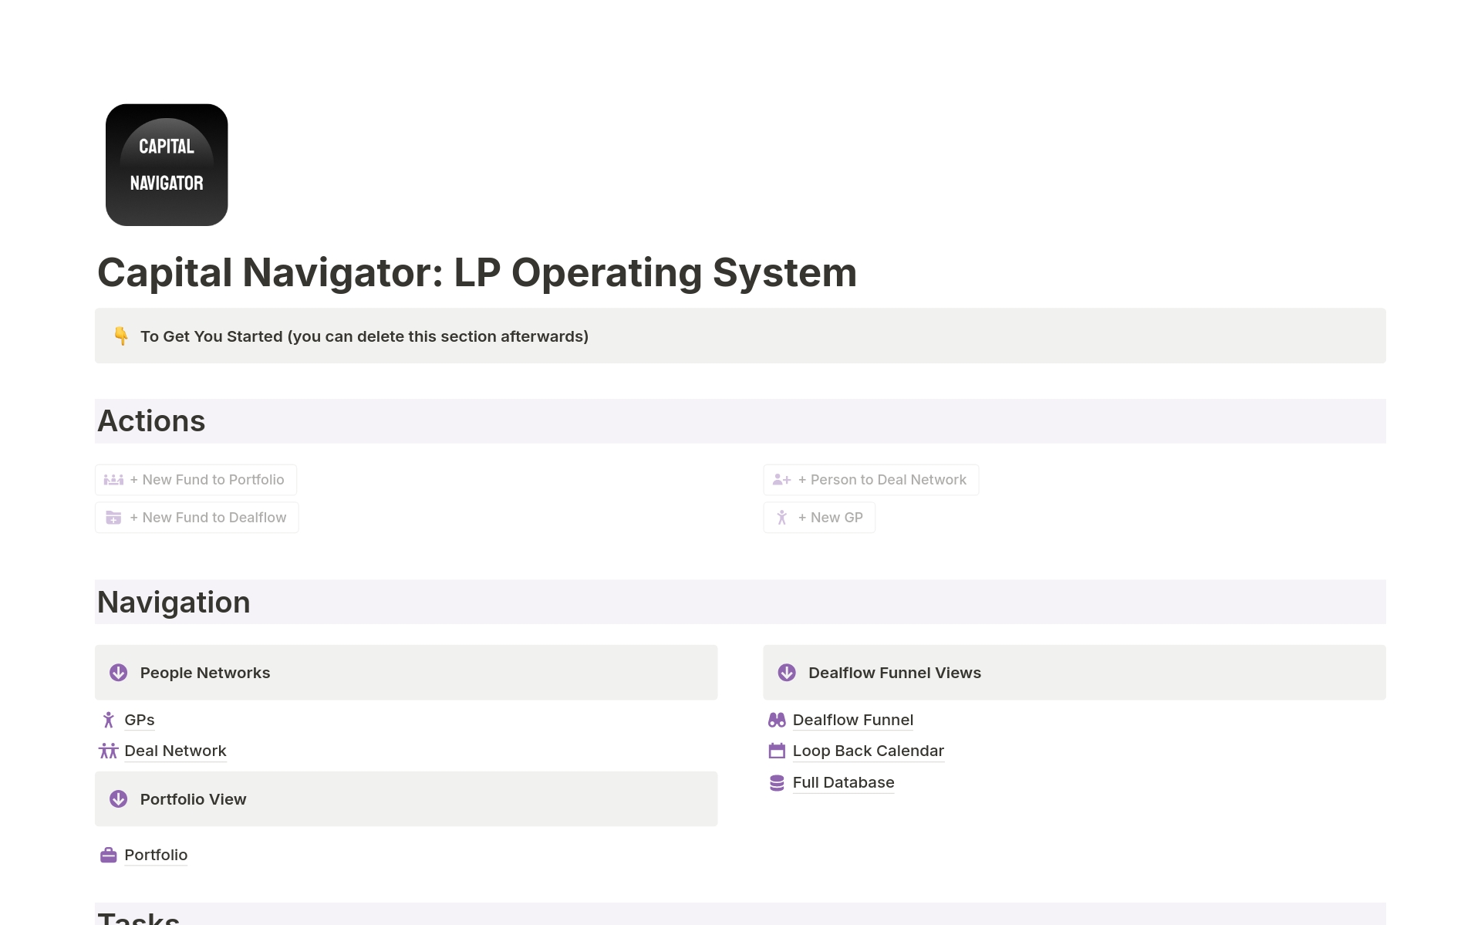
Task: Click the pointing-down emoji in the callout
Action: coord(121,336)
